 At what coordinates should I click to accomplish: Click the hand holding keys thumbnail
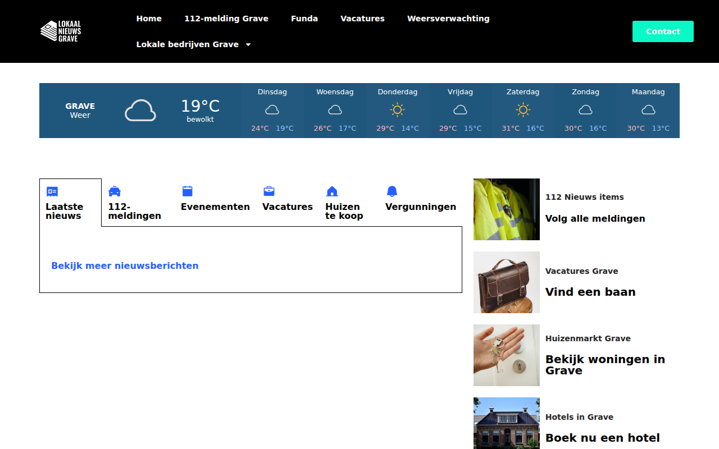coord(507,355)
